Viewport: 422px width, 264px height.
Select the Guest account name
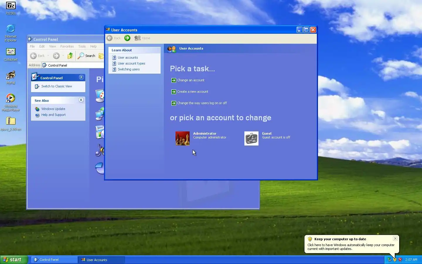pyautogui.click(x=267, y=133)
